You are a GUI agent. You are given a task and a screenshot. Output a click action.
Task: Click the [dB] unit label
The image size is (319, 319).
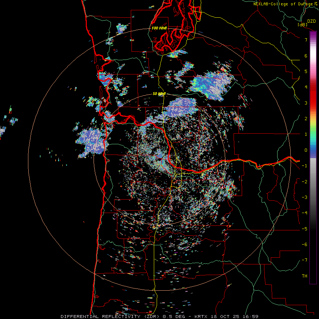[302, 24]
